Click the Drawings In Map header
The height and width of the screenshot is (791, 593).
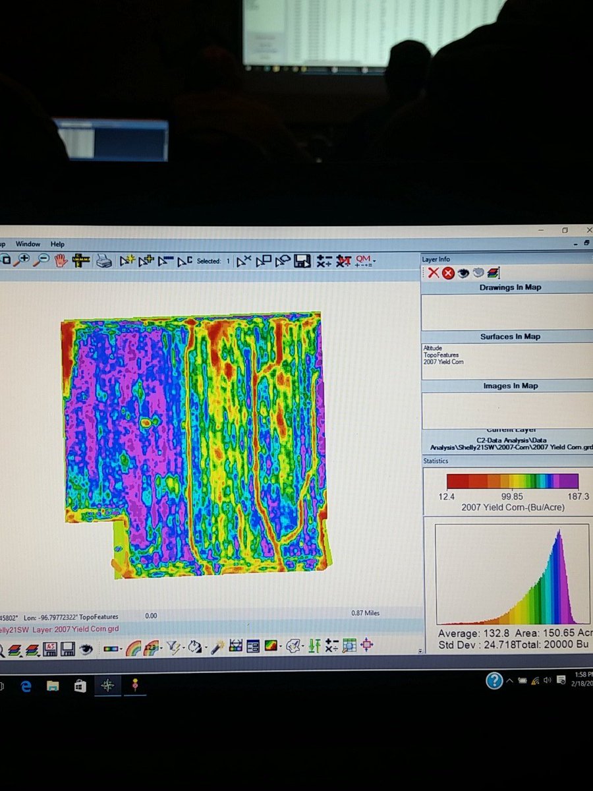click(x=510, y=287)
